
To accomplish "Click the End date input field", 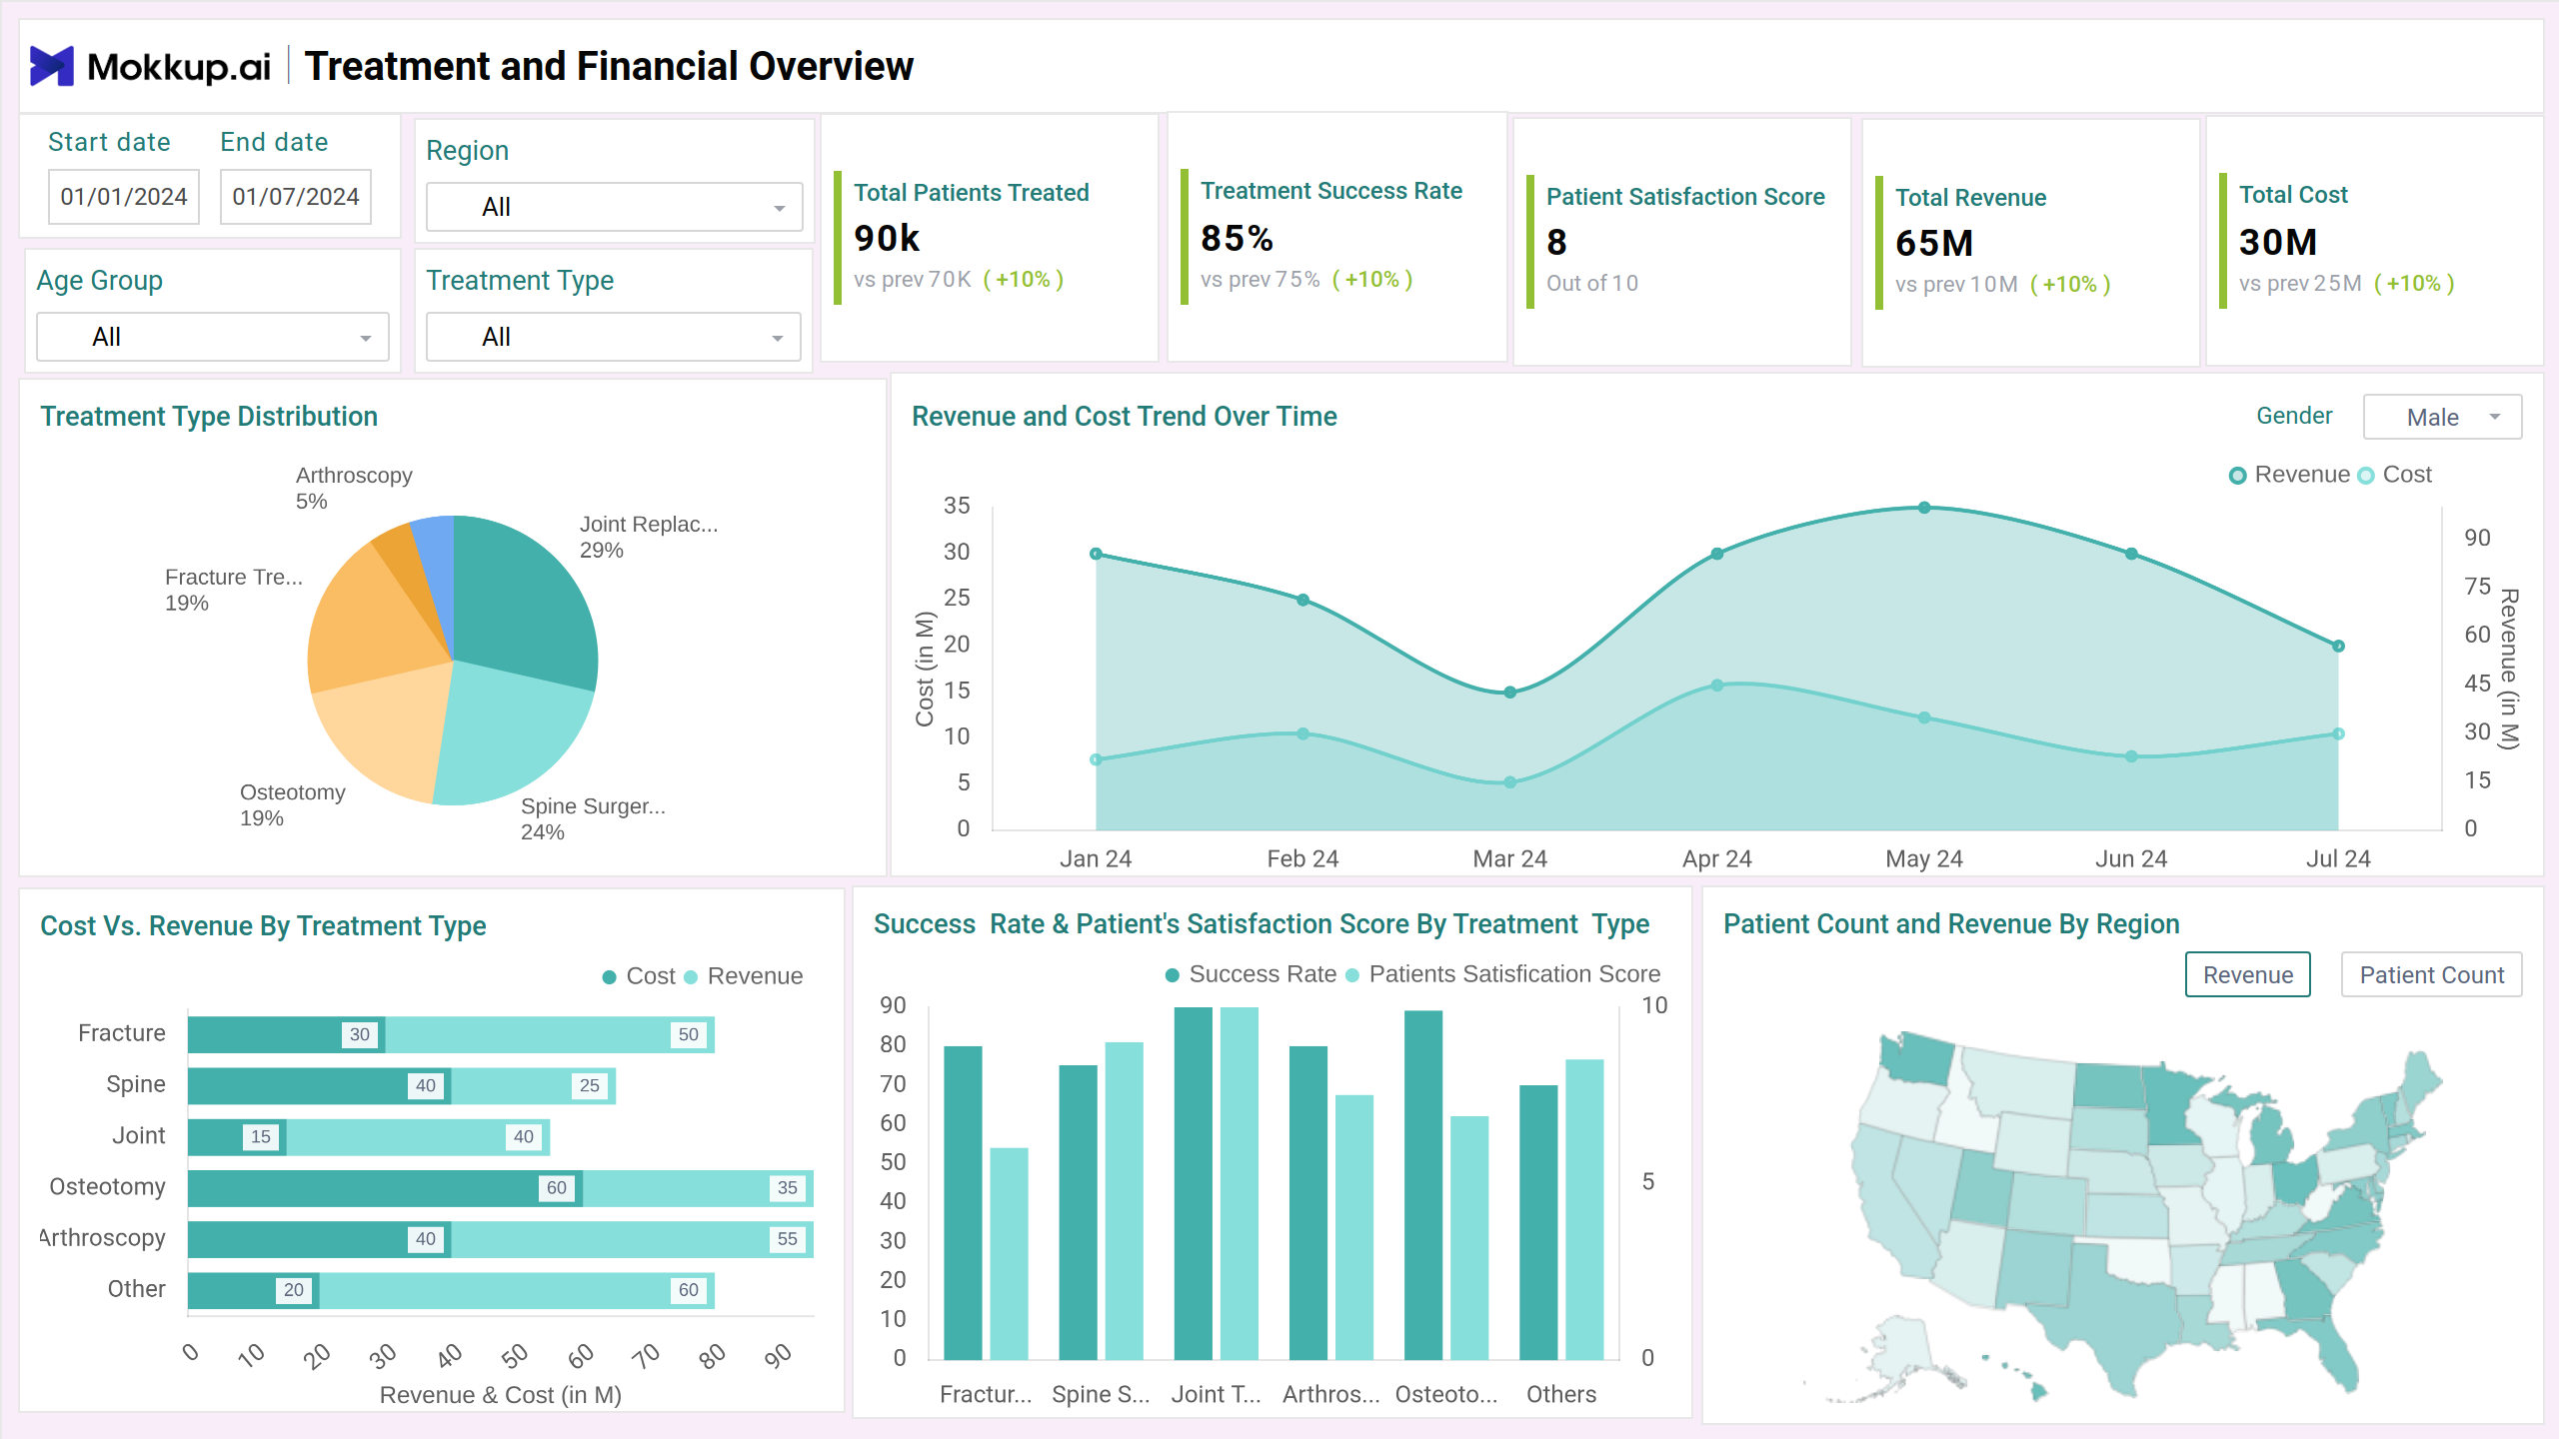I will [296, 196].
